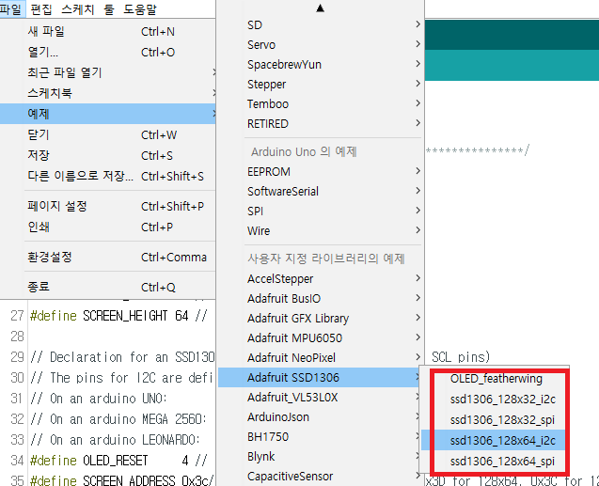
Task: Click line 32 arduino MEGA 2560 comment
Action: click(x=118, y=419)
